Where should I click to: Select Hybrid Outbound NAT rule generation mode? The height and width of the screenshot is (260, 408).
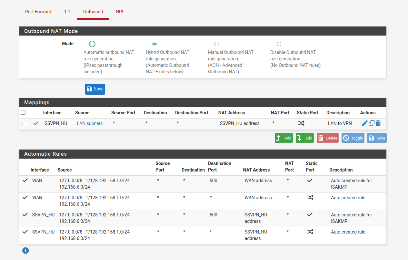pyautogui.click(x=154, y=44)
